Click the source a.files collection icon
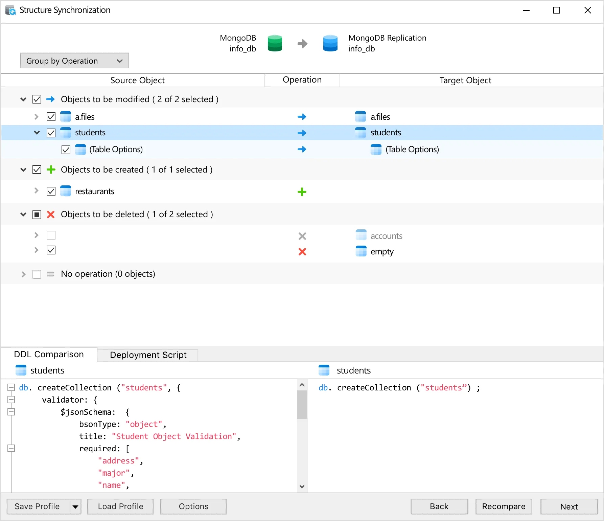604x521 pixels. coord(66,116)
